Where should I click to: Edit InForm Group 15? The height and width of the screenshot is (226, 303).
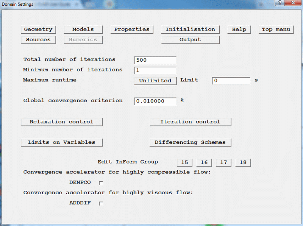pyautogui.click(x=184, y=163)
